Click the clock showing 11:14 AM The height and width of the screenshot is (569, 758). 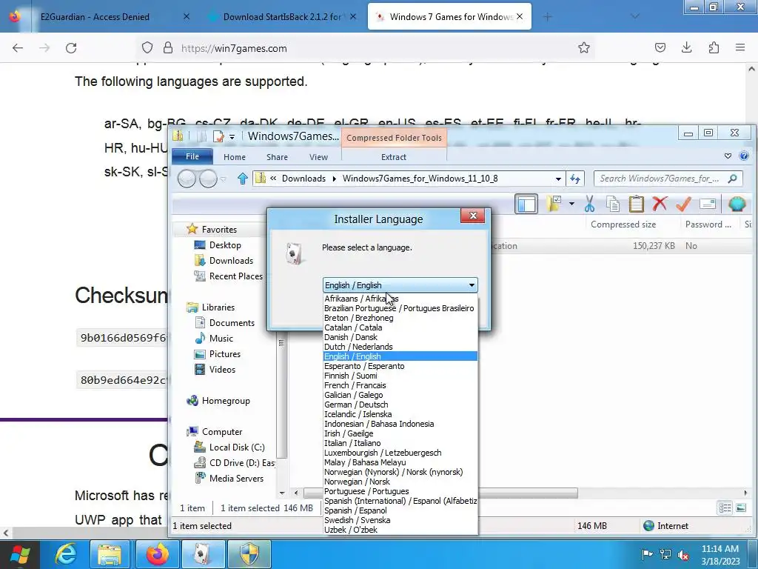[x=720, y=549]
